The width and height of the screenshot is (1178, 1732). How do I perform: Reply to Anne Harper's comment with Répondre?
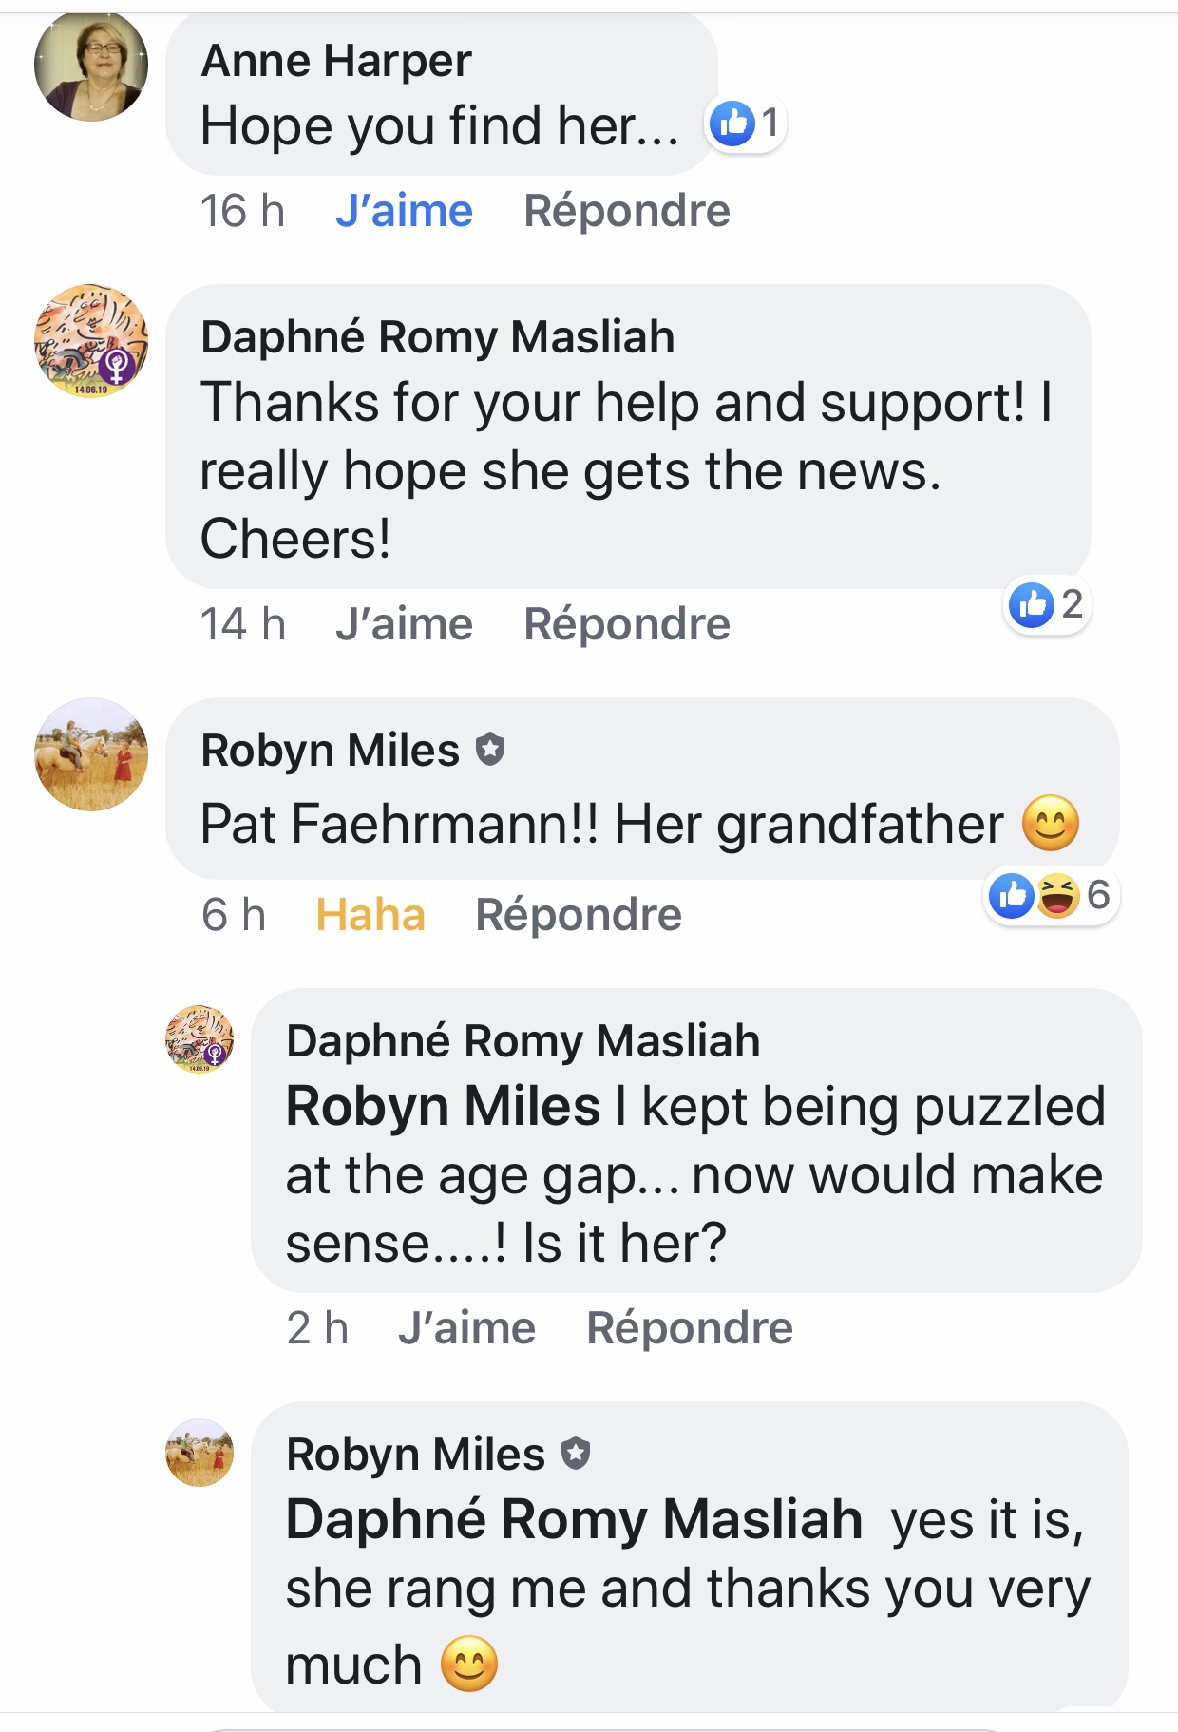pos(627,211)
